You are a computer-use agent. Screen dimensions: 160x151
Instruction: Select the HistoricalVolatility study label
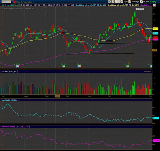12,127
